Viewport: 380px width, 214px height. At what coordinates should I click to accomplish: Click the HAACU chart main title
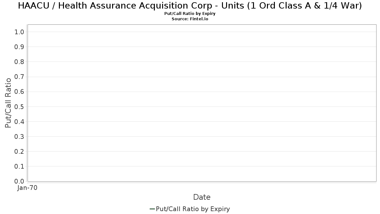[190, 6]
